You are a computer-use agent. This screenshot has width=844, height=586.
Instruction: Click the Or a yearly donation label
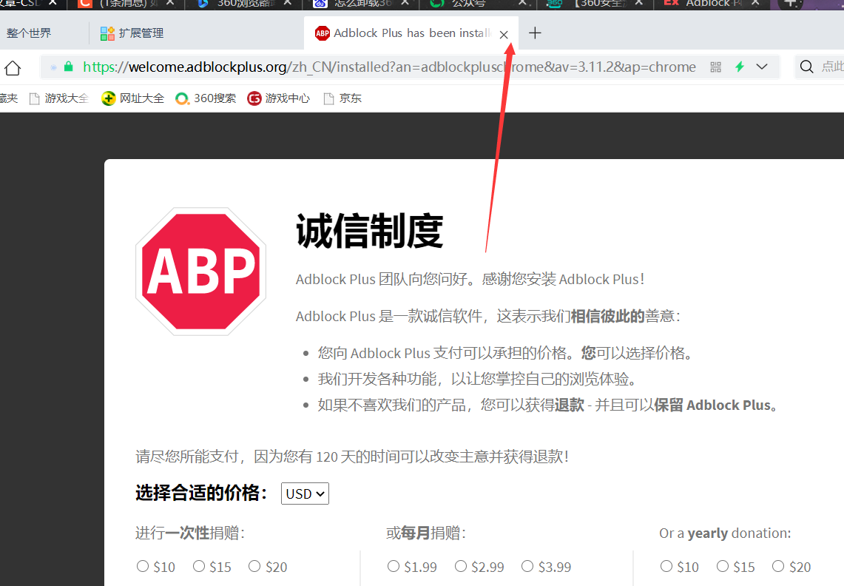[x=725, y=533]
